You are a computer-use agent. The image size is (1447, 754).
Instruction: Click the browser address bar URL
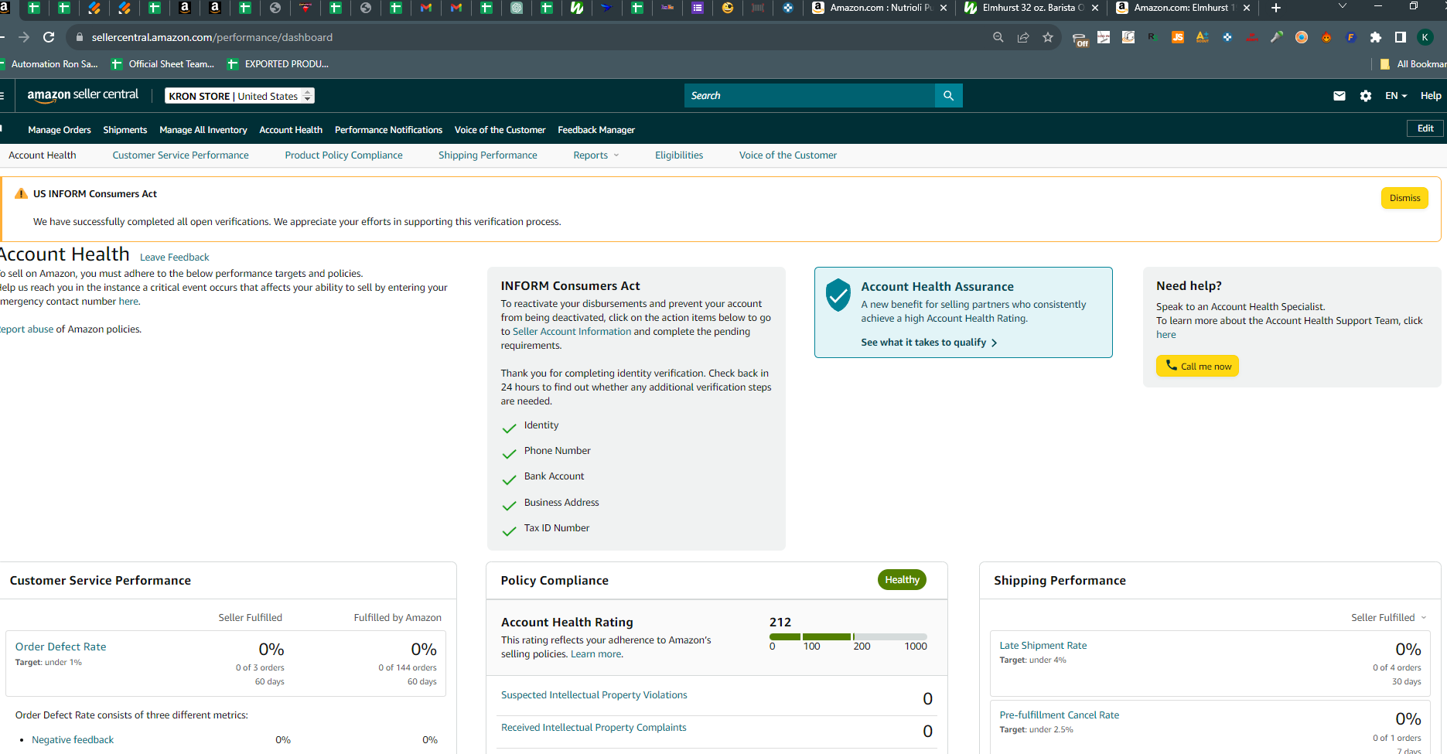(212, 37)
